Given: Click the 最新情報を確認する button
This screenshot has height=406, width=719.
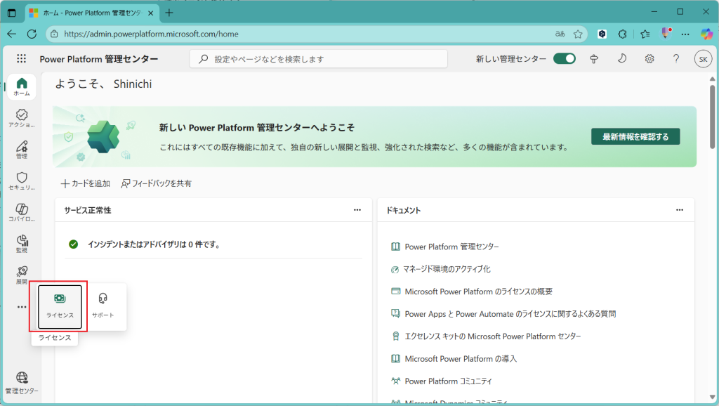Looking at the screenshot, I should (635, 137).
